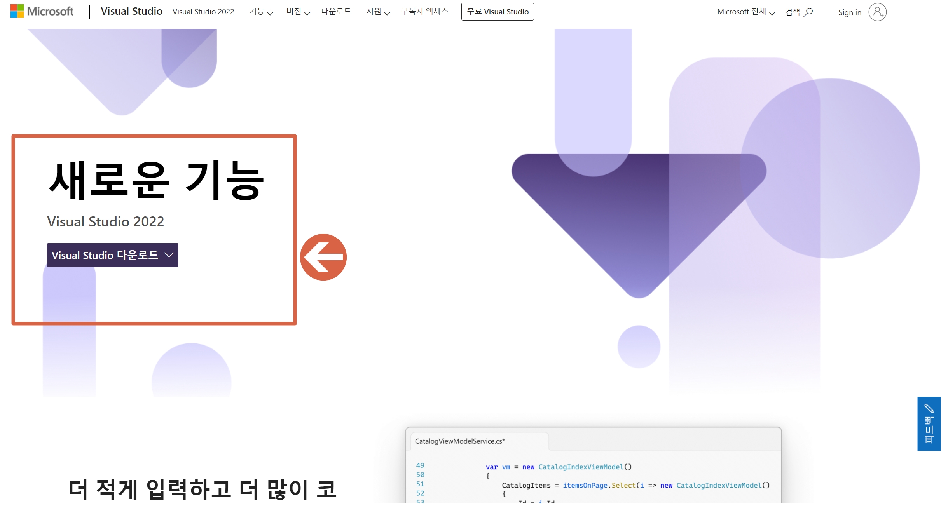Click the 검색 search label
The width and height of the screenshot is (941, 507).
793,12
